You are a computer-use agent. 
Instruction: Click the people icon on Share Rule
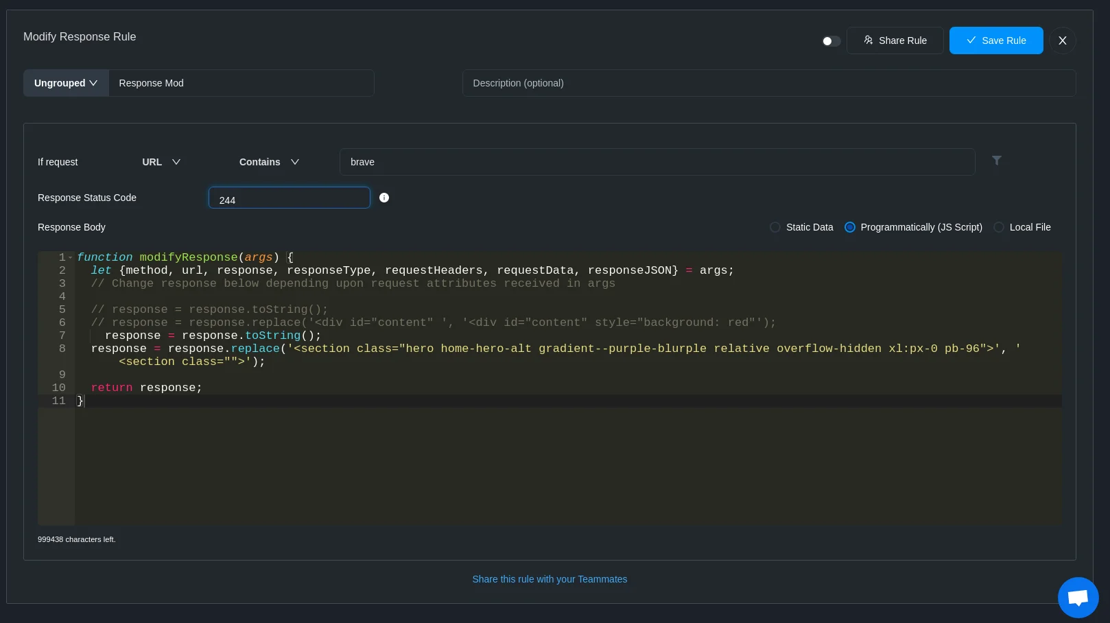tap(869, 40)
